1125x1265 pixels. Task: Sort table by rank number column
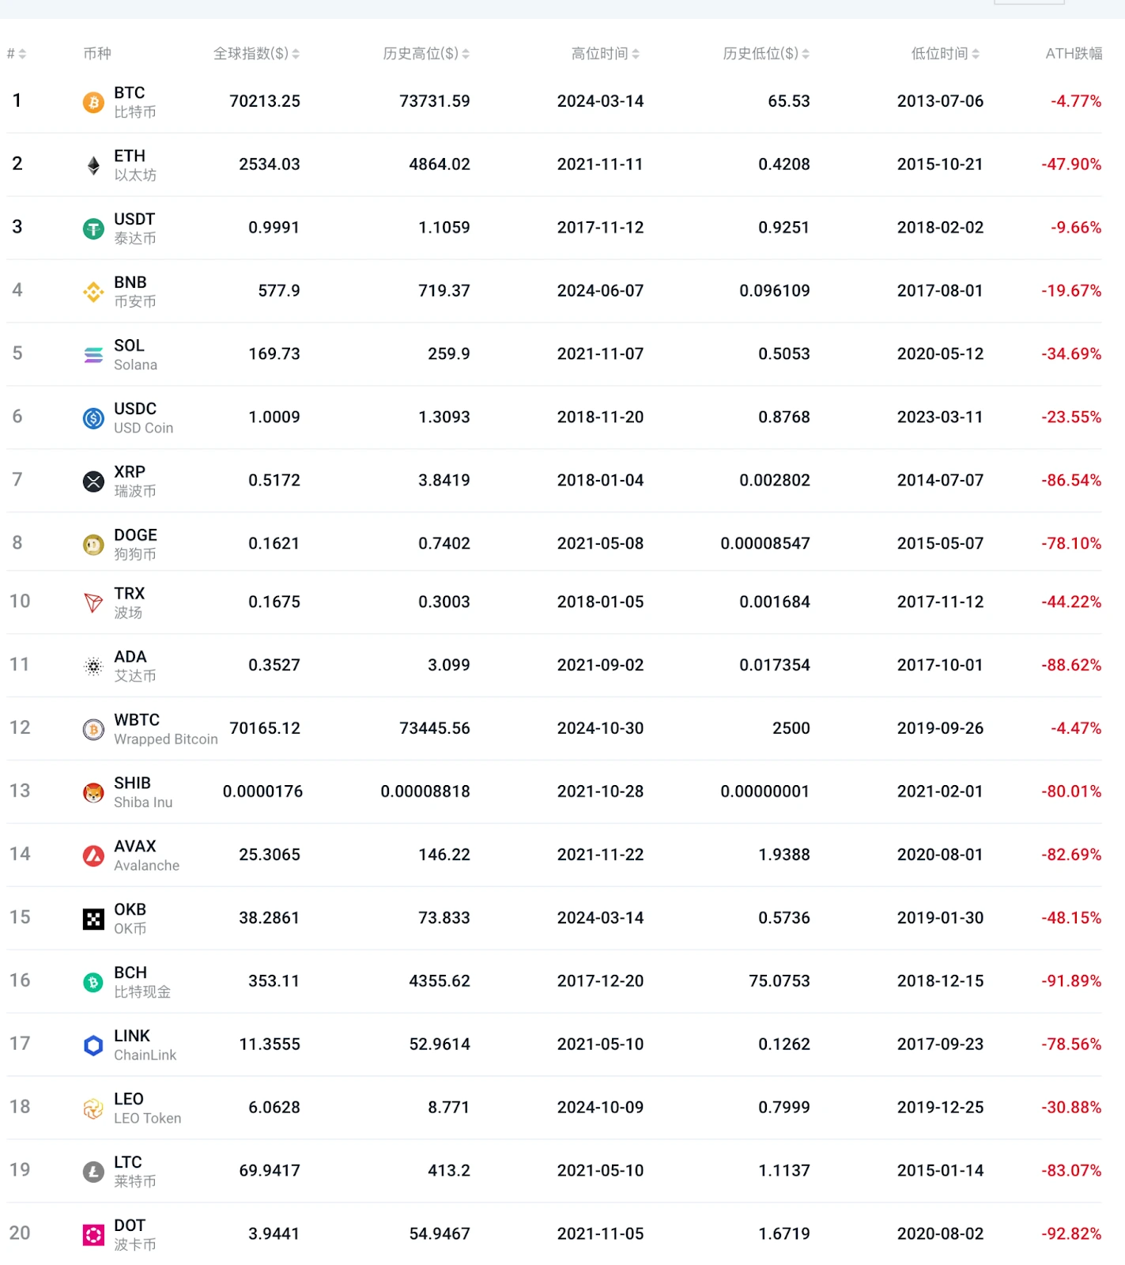point(17,54)
